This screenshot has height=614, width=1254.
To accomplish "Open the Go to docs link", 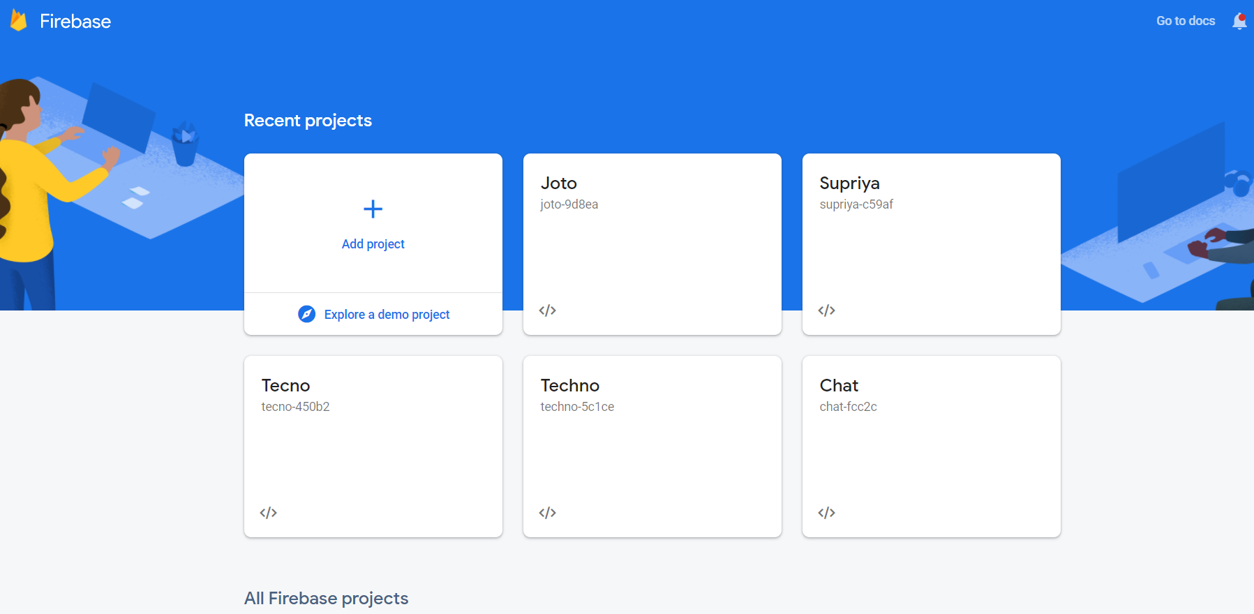I will [1186, 21].
